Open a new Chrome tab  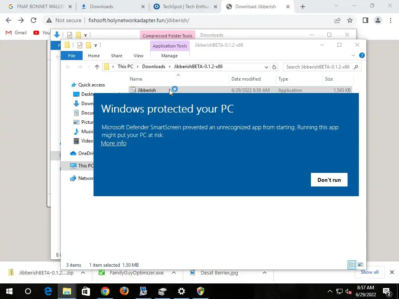pyautogui.click(x=302, y=7)
